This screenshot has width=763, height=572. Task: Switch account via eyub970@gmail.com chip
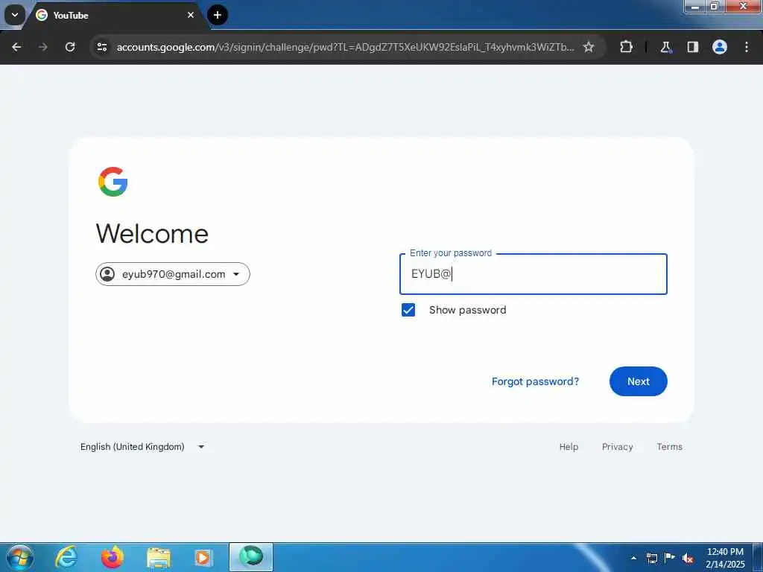(173, 274)
